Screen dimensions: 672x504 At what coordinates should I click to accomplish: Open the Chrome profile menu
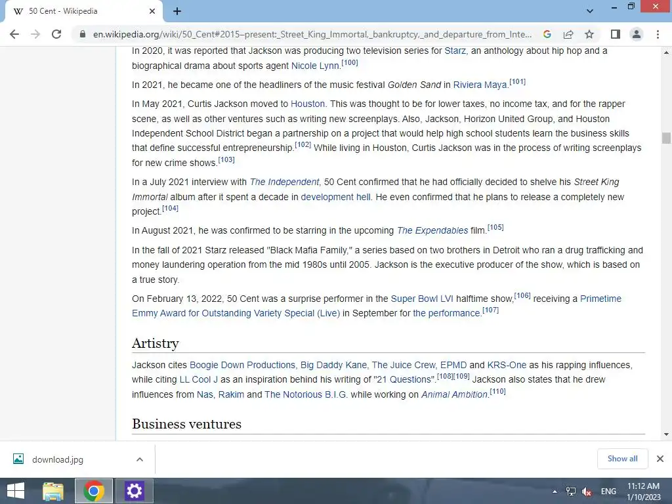[637, 34]
